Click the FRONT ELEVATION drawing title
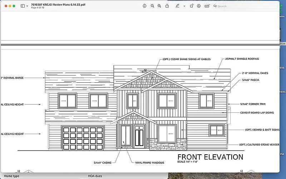 pos(210,157)
